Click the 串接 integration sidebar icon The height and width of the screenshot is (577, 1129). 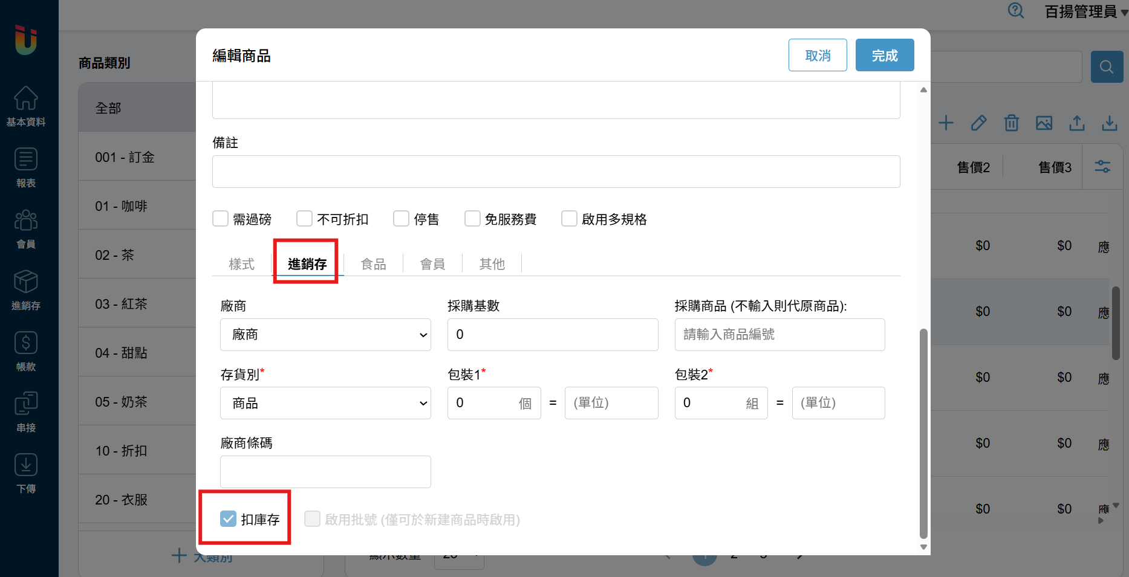pyautogui.click(x=26, y=412)
